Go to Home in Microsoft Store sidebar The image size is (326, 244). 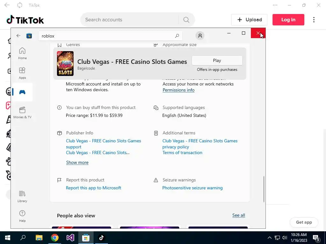click(22, 53)
